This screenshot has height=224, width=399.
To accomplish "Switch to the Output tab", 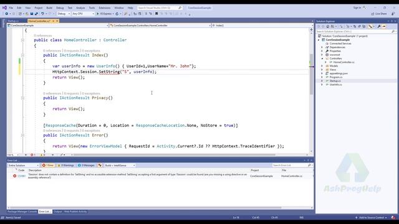I will 58,212.
